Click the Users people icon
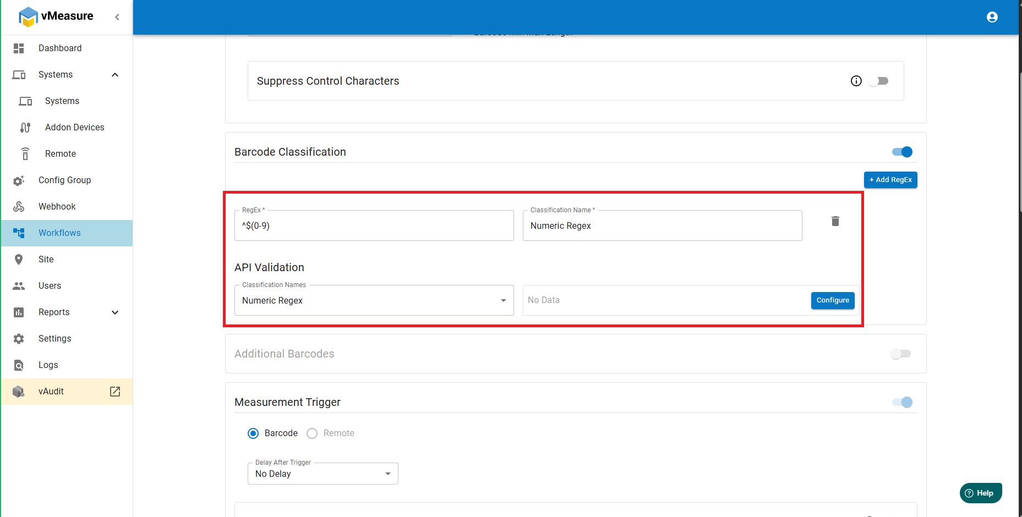This screenshot has height=517, width=1022. [x=19, y=286]
